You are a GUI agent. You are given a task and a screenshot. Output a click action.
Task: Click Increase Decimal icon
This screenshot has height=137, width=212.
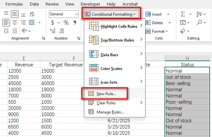pos(53,31)
